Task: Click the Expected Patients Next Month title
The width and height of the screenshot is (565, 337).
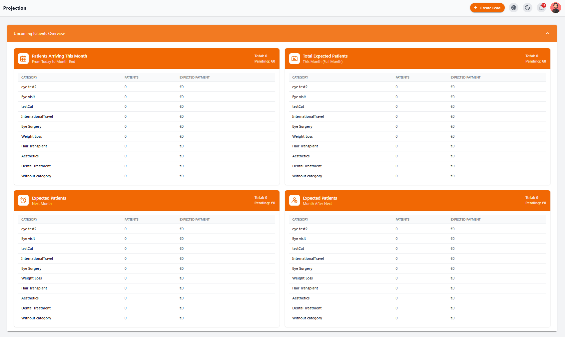Action: [x=49, y=198]
